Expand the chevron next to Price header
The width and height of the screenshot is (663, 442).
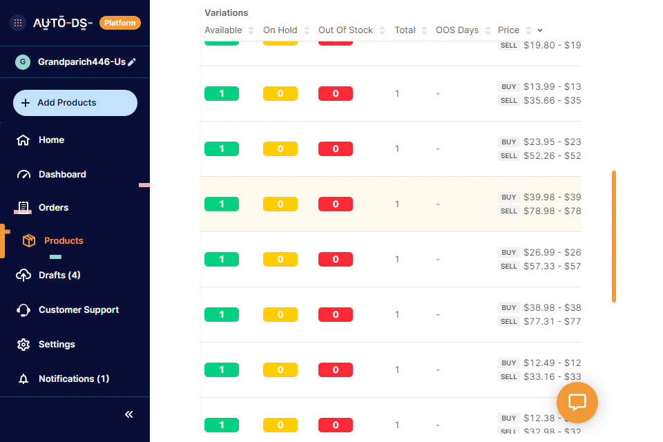[540, 30]
